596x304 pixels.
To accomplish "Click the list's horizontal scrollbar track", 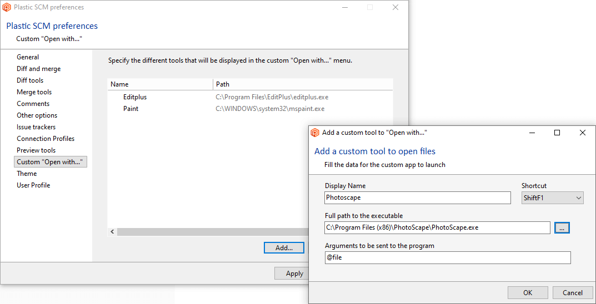I will click(213, 231).
